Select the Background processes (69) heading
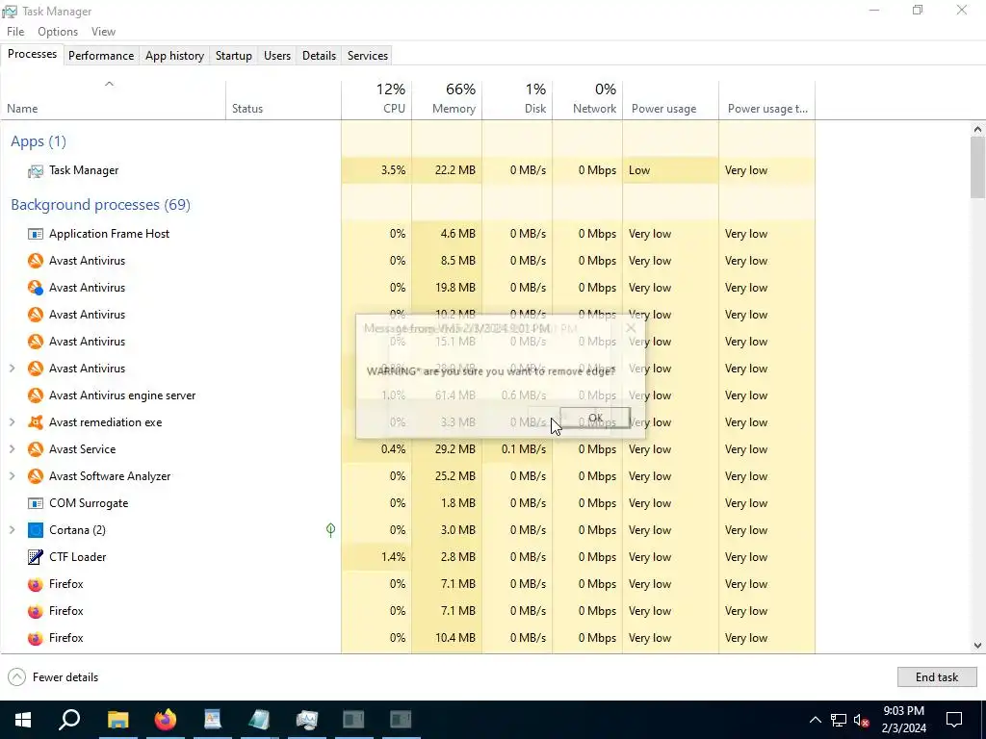Image resolution: width=986 pixels, height=739 pixels. 100,205
